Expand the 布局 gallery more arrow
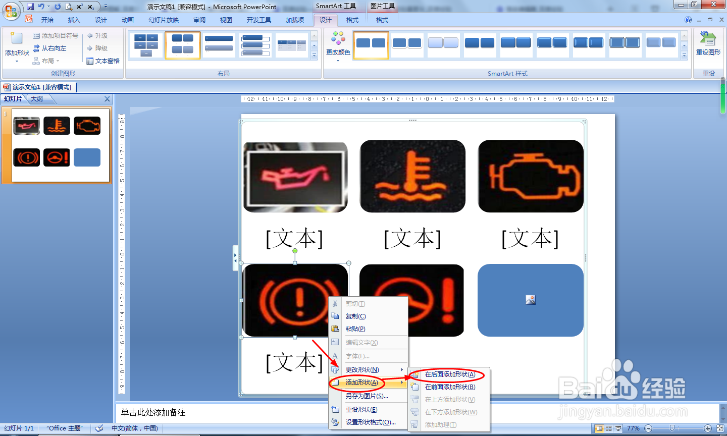The width and height of the screenshot is (727, 436). click(x=315, y=56)
